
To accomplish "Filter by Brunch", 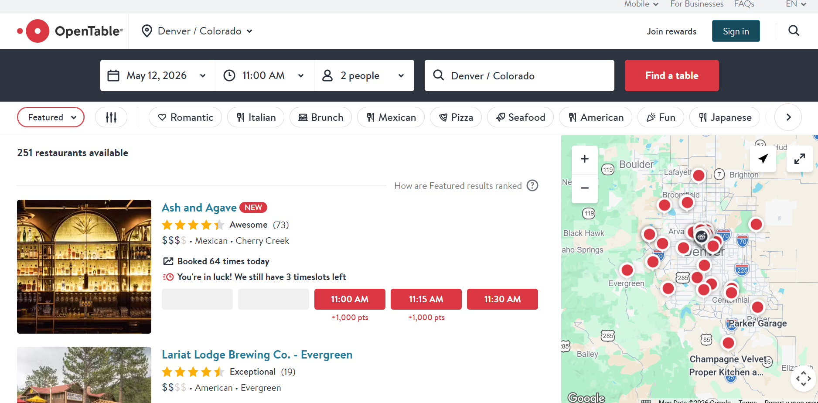I will (x=320, y=117).
